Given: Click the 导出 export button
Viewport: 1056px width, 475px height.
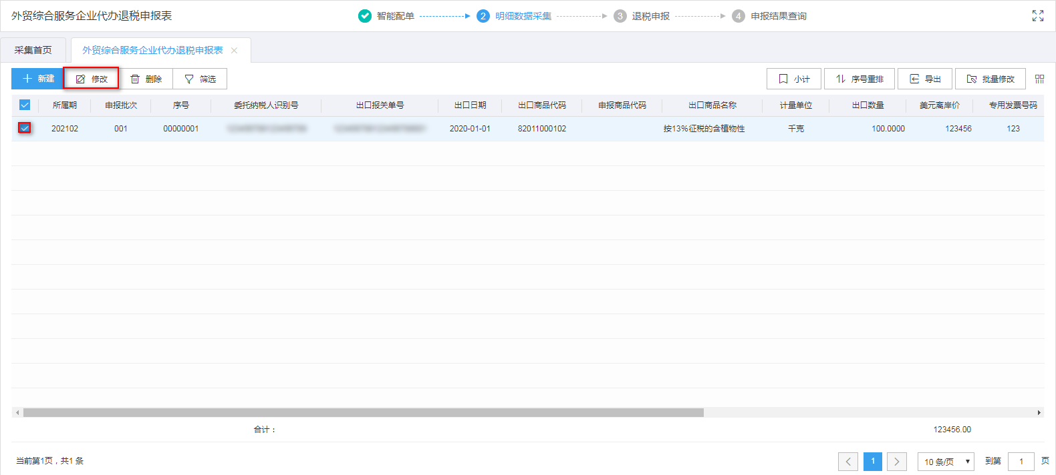Looking at the screenshot, I should click(x=925, y=79).
